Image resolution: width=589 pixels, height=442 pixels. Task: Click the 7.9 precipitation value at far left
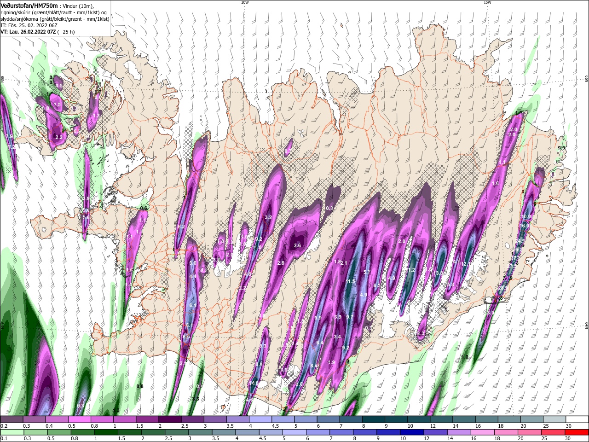coord(10,137)
